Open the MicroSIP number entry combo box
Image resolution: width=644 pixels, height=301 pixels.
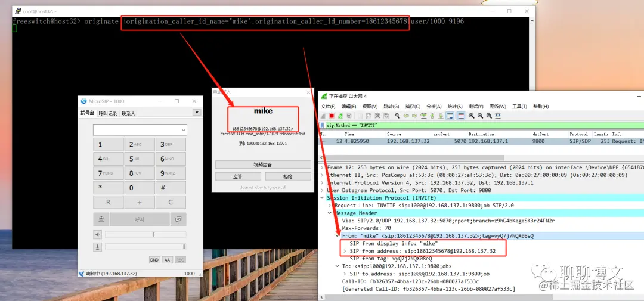[x=140, y=130]
